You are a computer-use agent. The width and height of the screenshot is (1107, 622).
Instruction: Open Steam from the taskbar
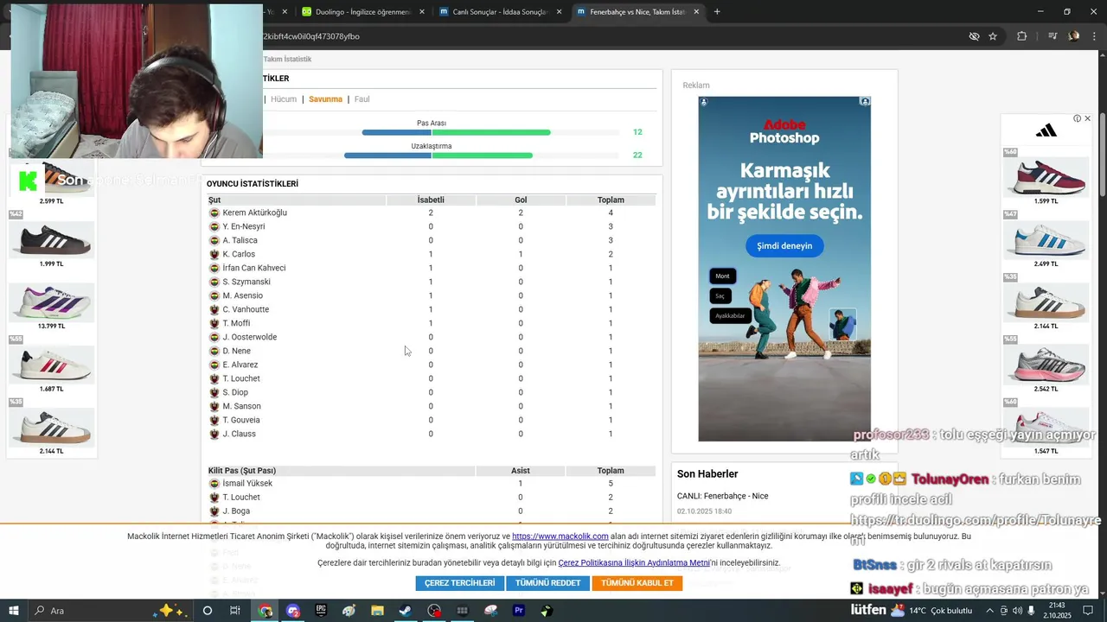pyautogui.click(x=405, y=611)
